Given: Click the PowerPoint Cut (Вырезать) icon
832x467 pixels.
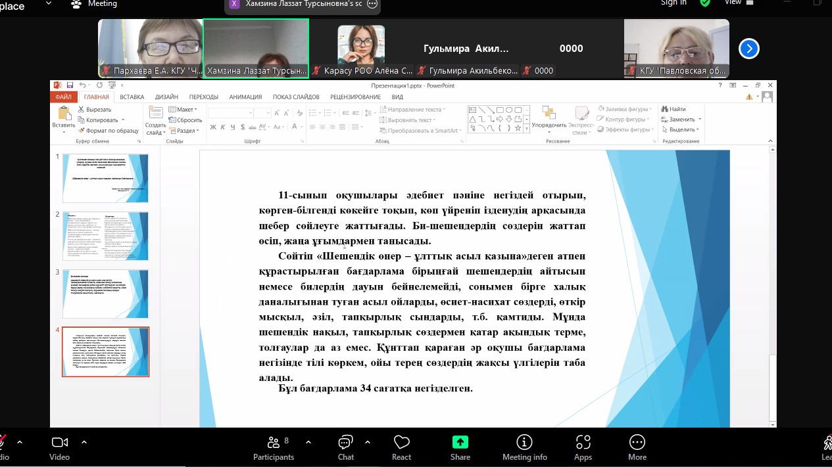Looking at the screenshot, I should 82,110.
